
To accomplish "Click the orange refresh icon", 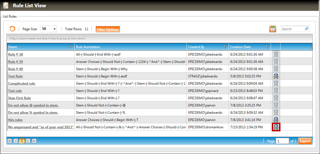I will click(x=12, y=29).
